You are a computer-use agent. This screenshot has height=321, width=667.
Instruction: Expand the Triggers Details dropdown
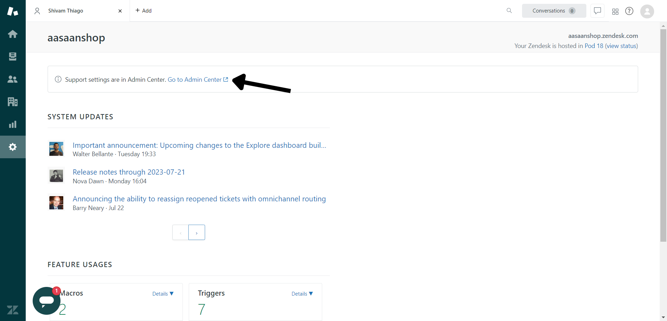[x=302, y=294]
